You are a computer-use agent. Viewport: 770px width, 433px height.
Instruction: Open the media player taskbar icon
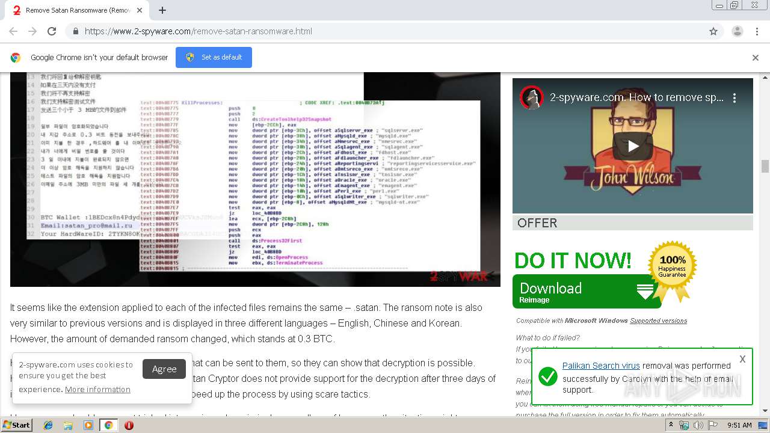88,425
